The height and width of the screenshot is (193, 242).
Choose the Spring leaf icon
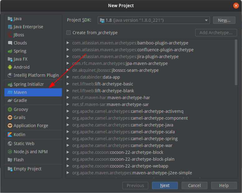10,51
